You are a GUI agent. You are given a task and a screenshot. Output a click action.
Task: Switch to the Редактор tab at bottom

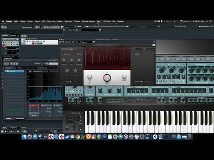pyautogui.click(x=14, y=128)
